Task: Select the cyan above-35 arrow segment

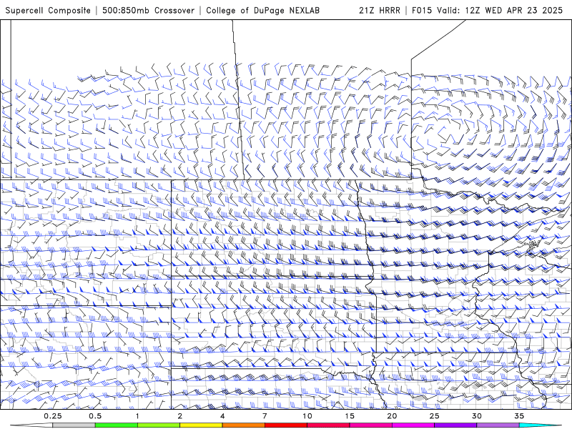Action: click(540, 425)
